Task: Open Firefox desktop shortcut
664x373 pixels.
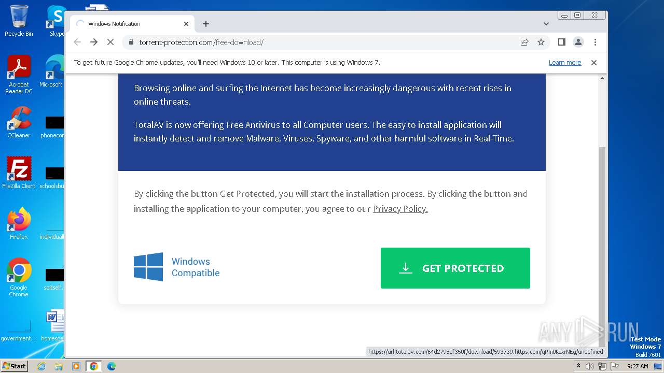Action: click(x=19, y=224)
